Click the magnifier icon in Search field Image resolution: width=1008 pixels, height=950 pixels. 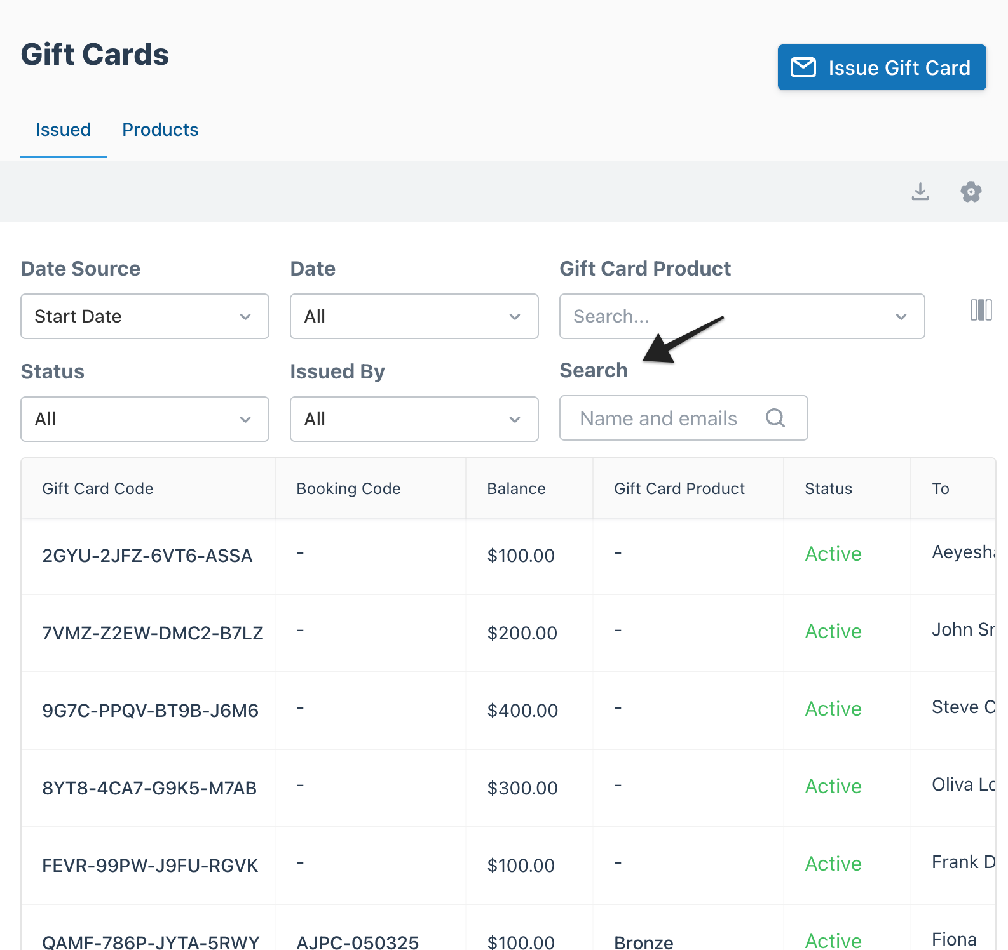(775, 418)
